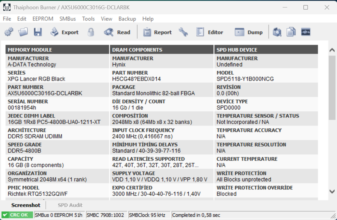This screenshot has width=337, height=220.
Task: Click the Richtek RTQ5132GQWF PMIC model
Action: coord(38,194)
